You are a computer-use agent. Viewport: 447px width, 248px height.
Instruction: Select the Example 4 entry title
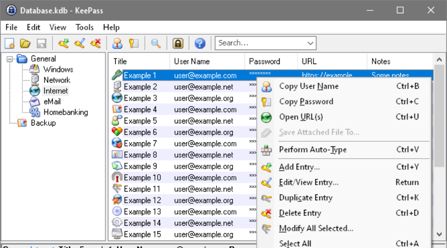(x=140, y=109)
